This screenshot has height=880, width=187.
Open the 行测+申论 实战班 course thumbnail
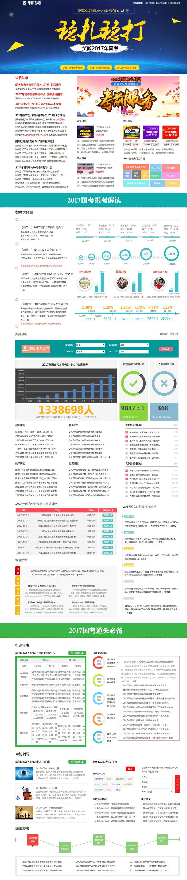point(151,132)
